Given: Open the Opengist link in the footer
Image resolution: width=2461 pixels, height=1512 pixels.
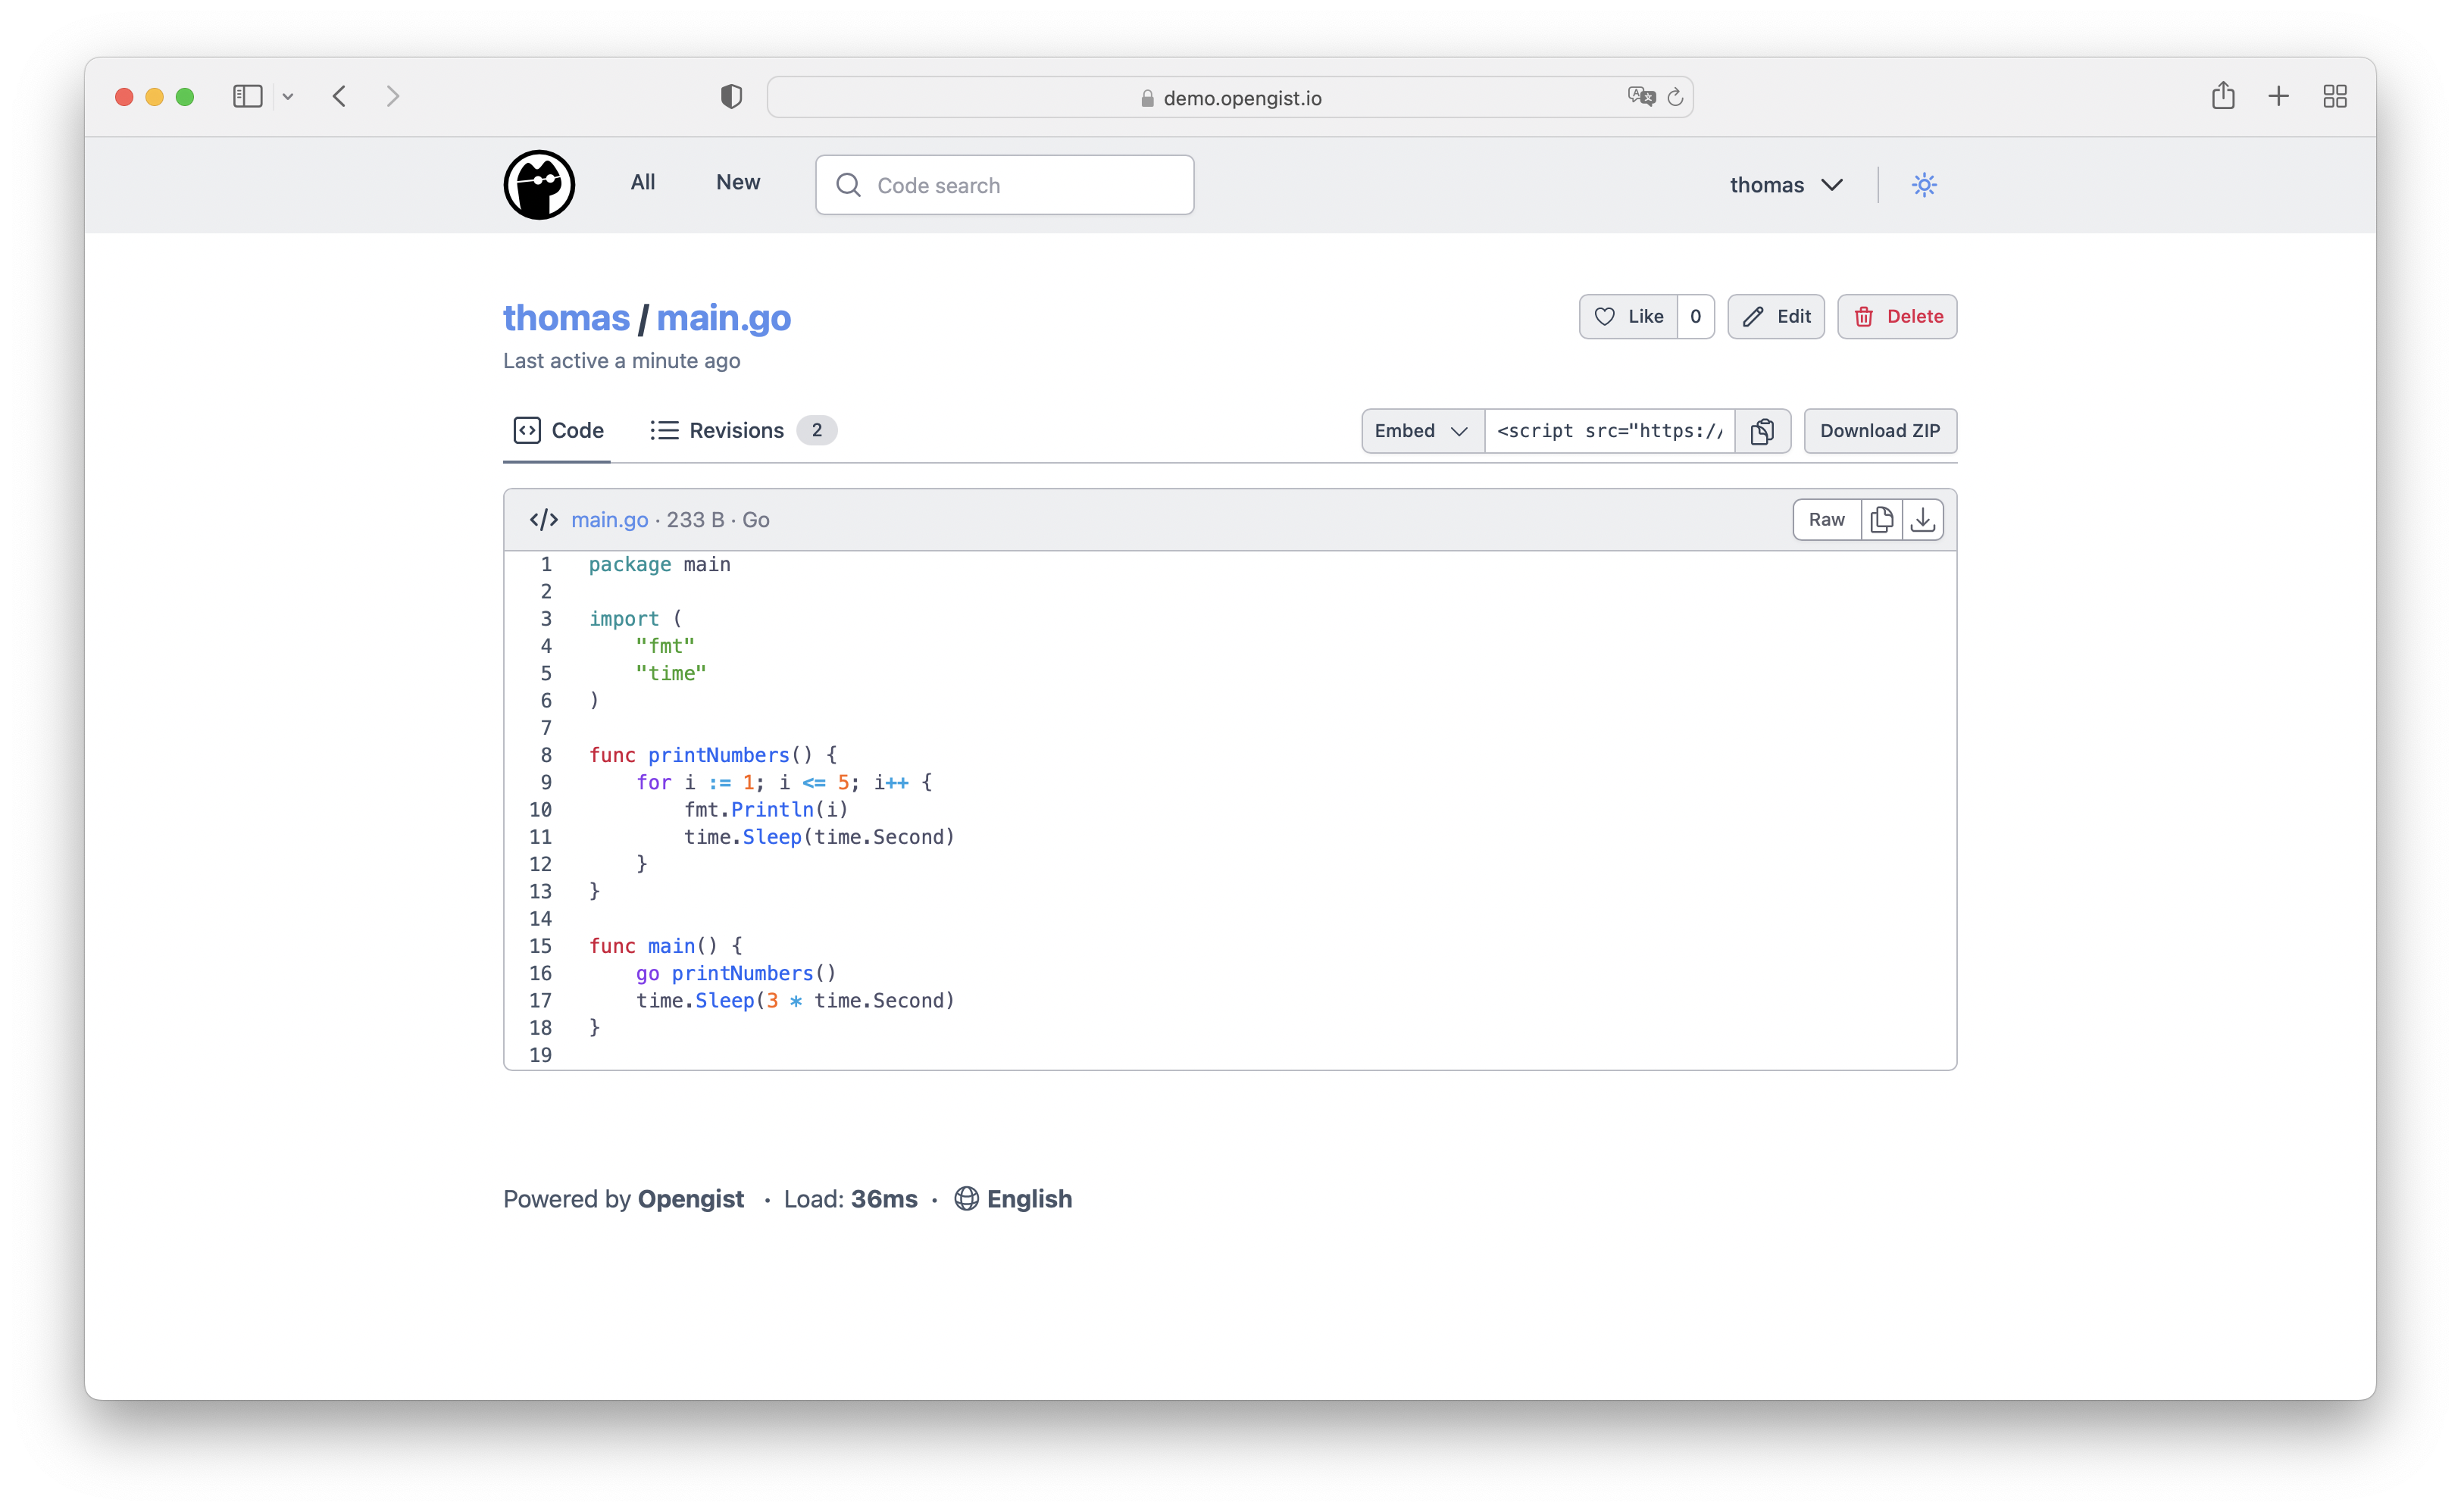Looking at the screenshot, I should pos(690,1198).
